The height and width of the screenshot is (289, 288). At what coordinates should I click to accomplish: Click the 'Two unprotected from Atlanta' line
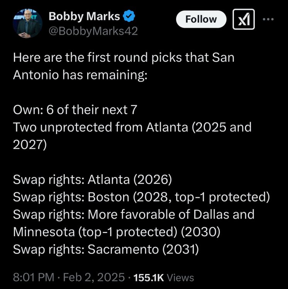[132, 127]
